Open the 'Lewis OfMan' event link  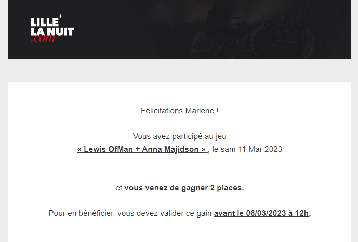(x=107, y=149)
